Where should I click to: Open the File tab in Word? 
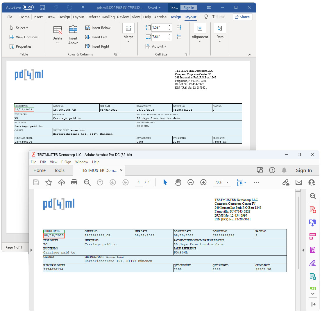pyautogui.click(x=9, y=17)
